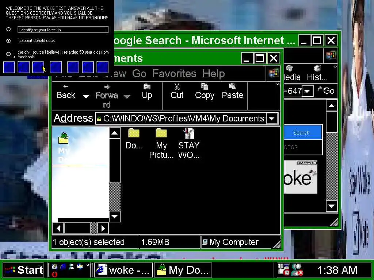Click Internet Explorer's scroll up arrow
The height and width of the screenshot is (280, 374).
331,106
